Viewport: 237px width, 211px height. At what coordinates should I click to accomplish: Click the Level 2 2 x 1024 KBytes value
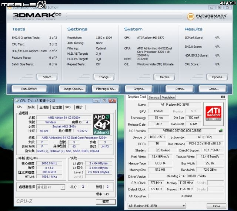click(99, 172)
